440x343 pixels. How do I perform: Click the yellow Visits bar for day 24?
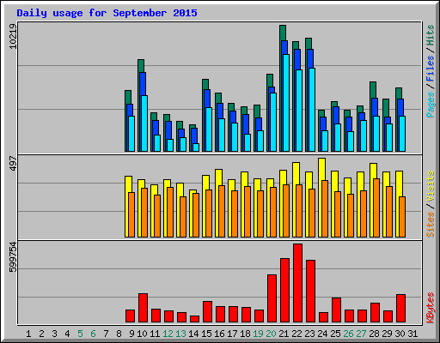(x=321, y=169)
